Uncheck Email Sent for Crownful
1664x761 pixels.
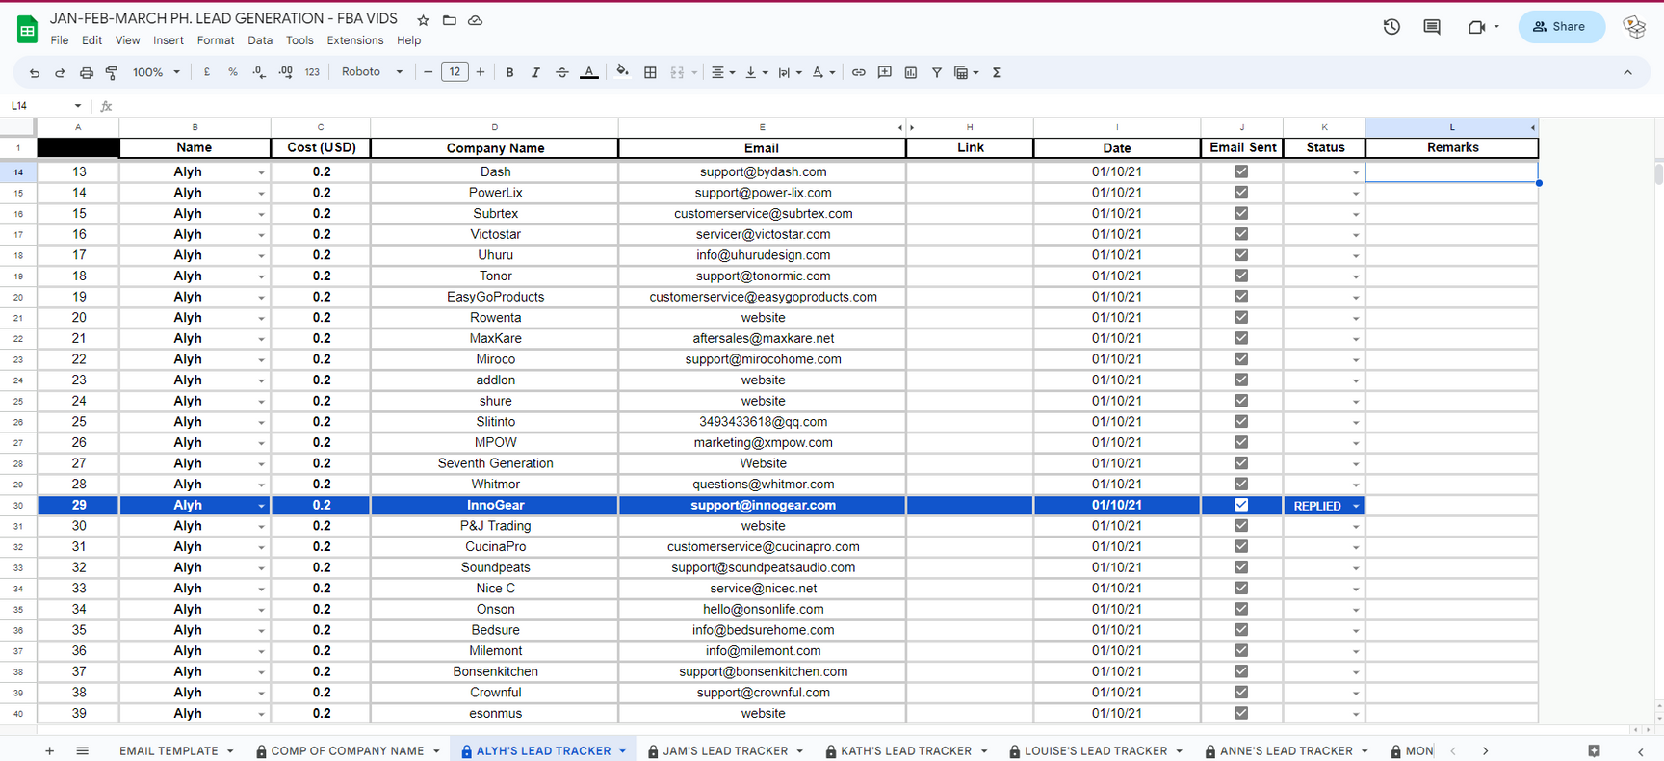tap(1241, 693)
